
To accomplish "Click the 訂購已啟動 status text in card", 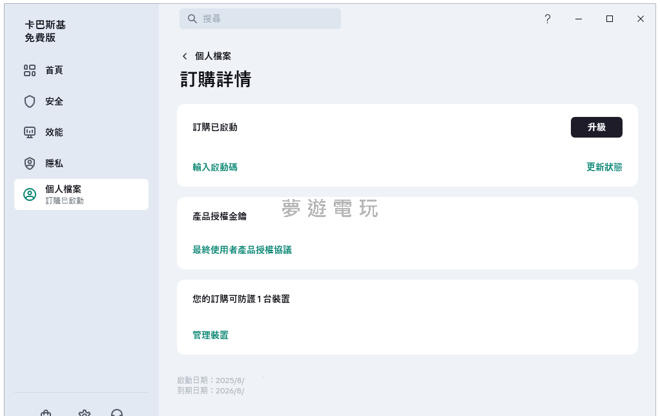I will tap(215, 127).
